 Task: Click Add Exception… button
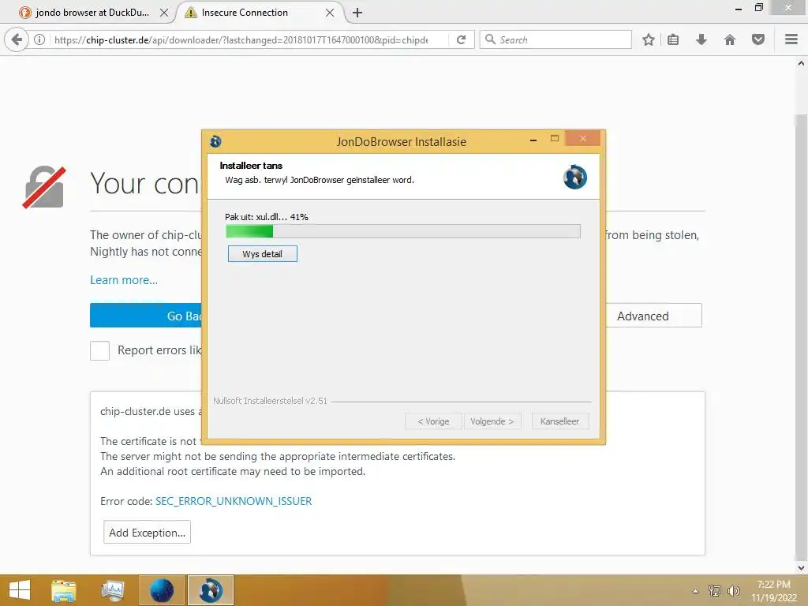(x=147, y=533)
